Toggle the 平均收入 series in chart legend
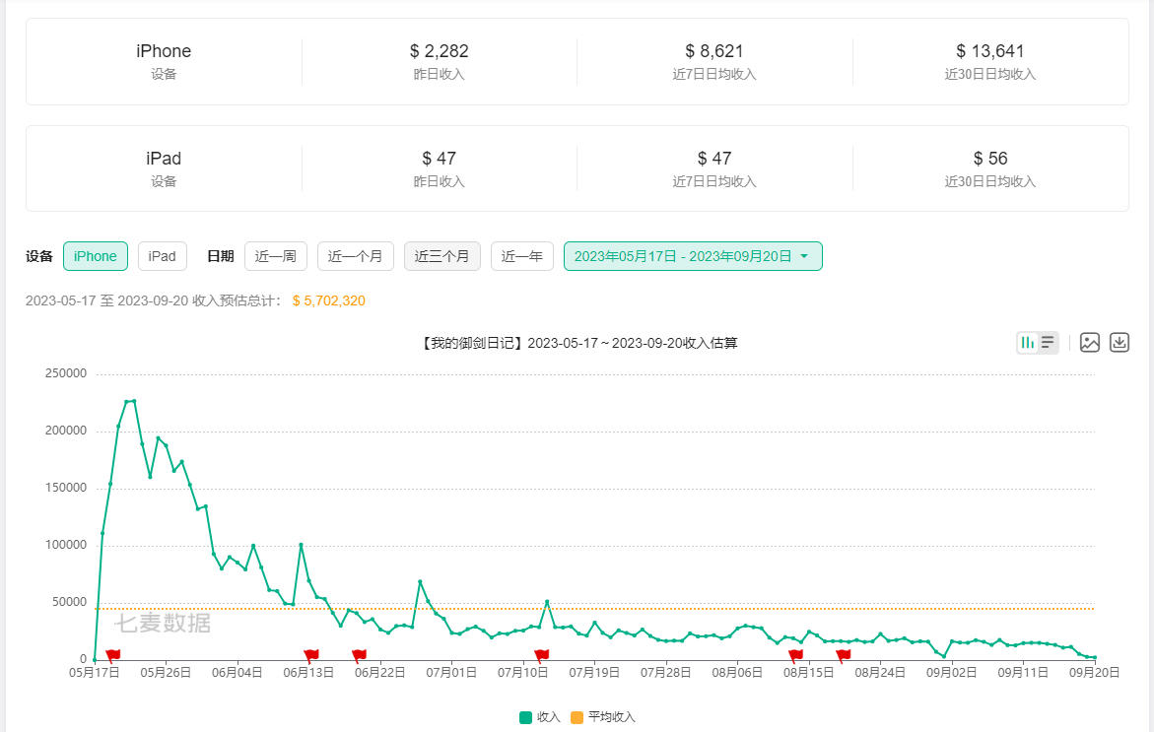This screenshot has width=1154, height=732. [603, 717]
